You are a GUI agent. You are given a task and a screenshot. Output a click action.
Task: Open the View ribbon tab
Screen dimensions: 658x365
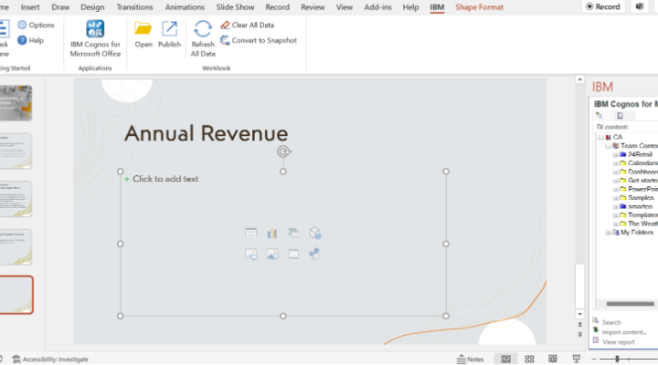(345, 7)
